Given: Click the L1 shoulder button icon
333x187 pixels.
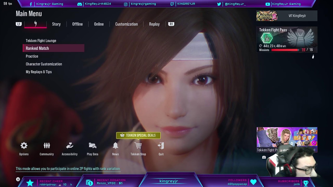Looking at the screenshot, I should coord(18,24).
